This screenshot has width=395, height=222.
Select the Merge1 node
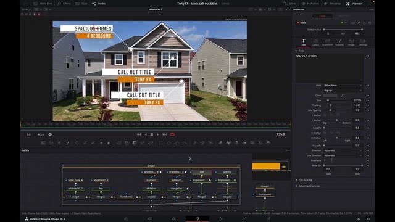pyautogui.click(x=75, y=197)
